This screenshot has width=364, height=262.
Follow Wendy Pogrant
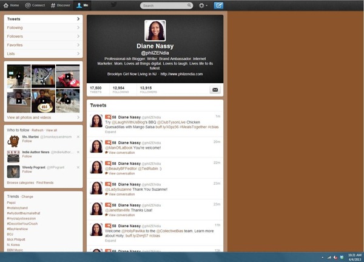27,171
